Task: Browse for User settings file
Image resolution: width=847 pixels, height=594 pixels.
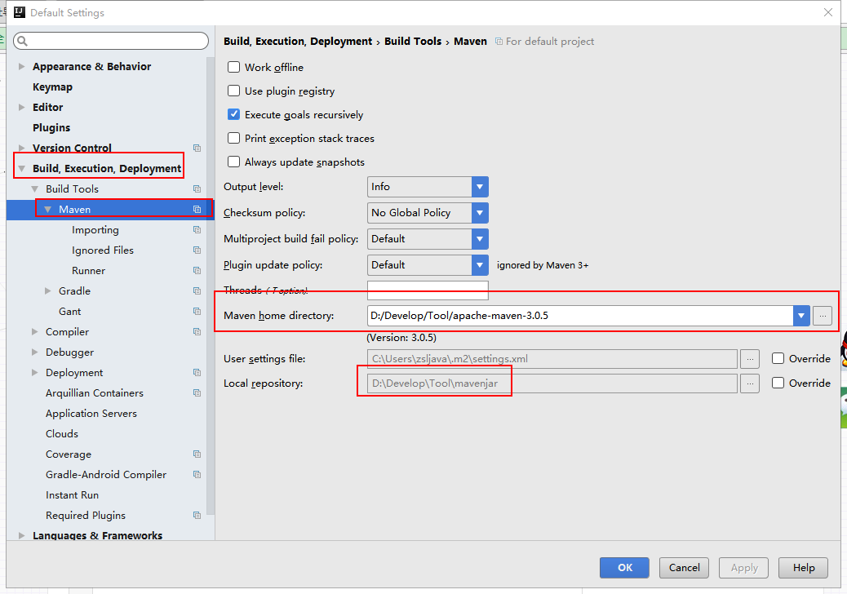Action: (x=750, y=358)
